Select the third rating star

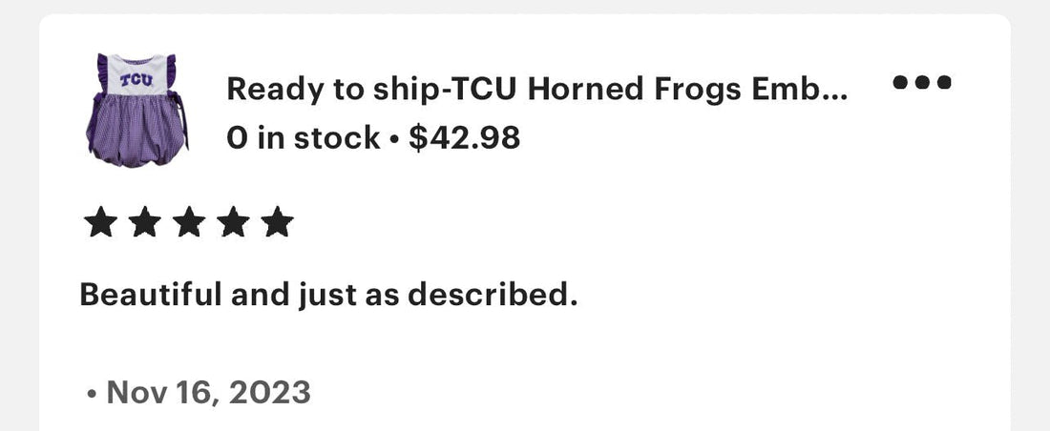[x=189, y=222]
